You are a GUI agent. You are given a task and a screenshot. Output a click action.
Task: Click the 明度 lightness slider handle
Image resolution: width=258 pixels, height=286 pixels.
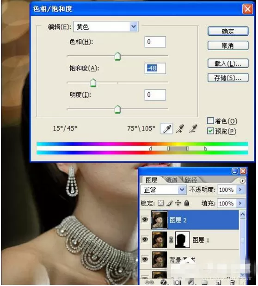(x=118, y=109)
